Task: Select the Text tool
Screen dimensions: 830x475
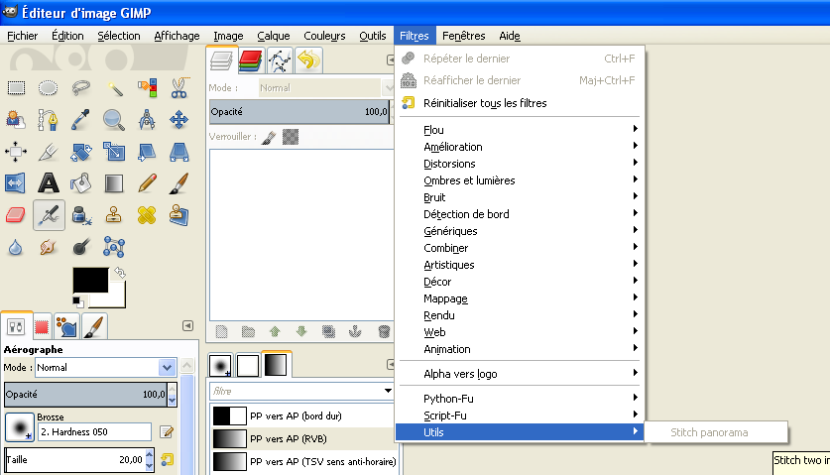Action: pyautogui.click(x=49, y=183)
